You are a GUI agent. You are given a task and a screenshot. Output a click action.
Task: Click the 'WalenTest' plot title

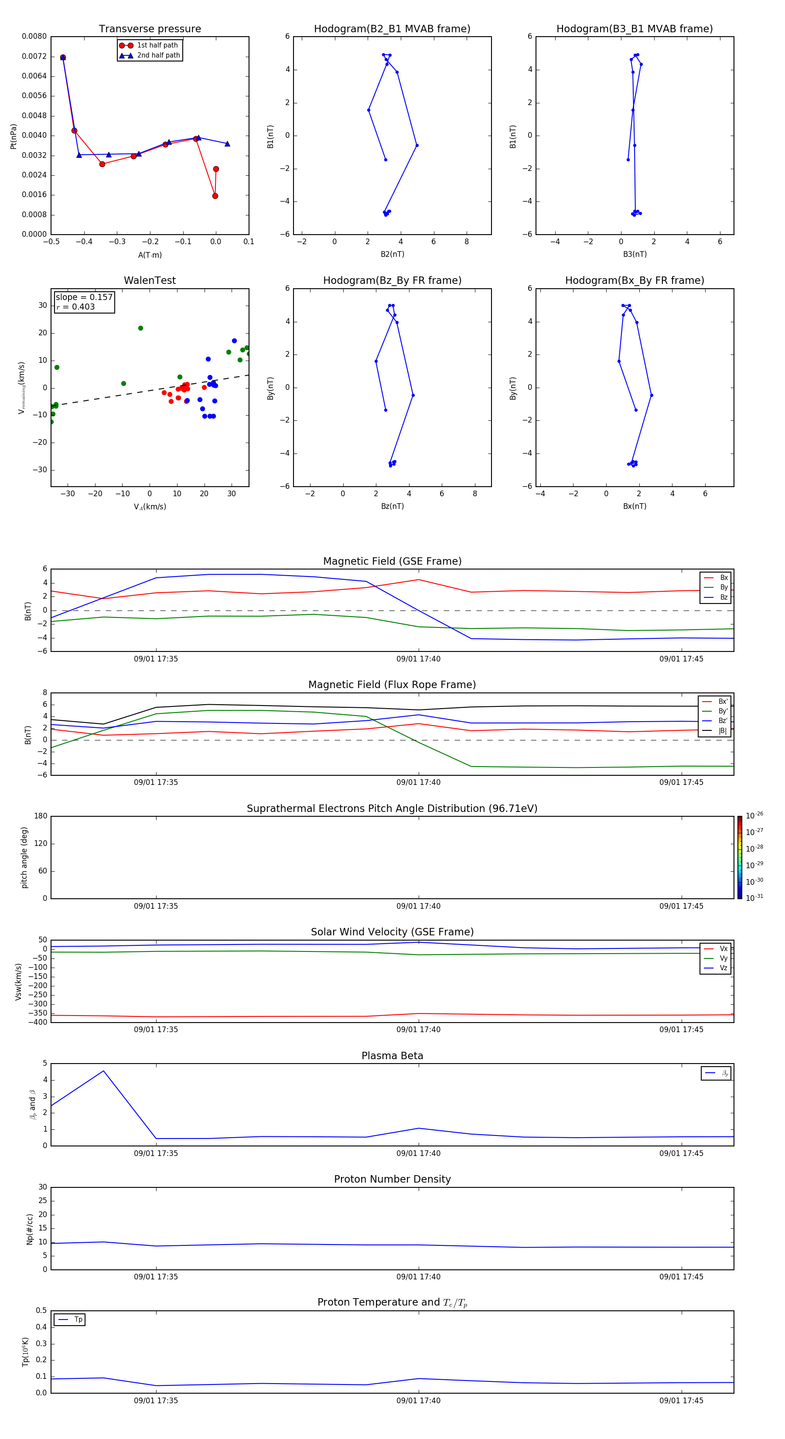click(150, 280)
